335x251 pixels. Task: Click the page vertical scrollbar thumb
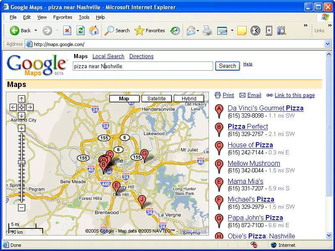point(329,126)
